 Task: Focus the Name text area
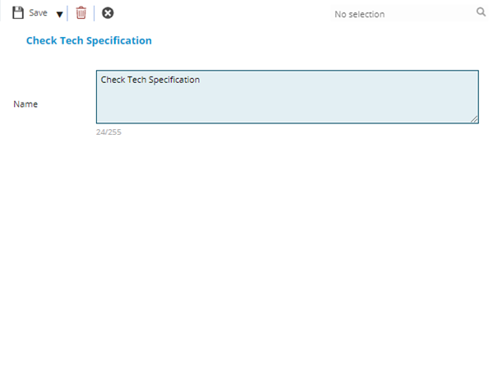[288, 97]
